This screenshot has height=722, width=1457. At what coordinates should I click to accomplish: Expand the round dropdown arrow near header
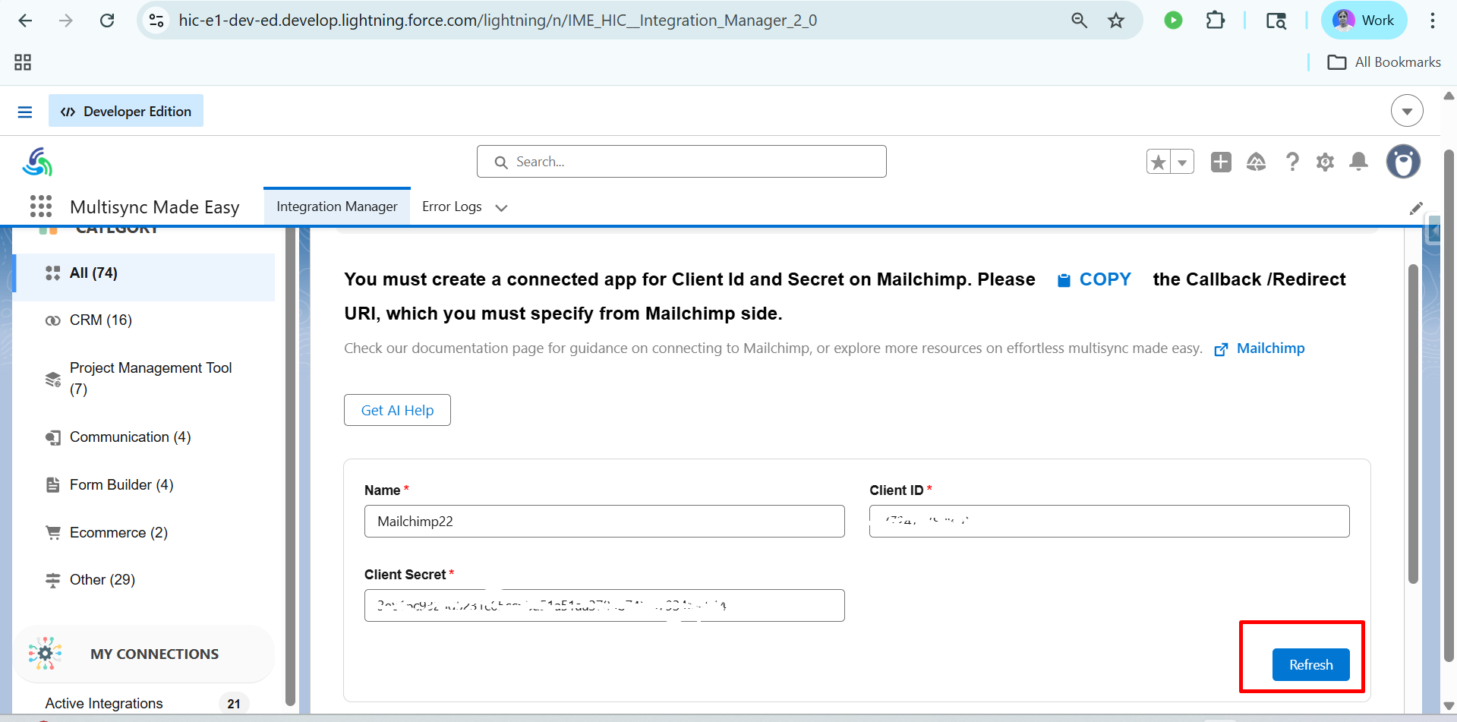click(x=1407, y=111)
